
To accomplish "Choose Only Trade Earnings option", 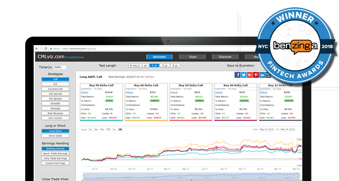I will pos(55,158).
